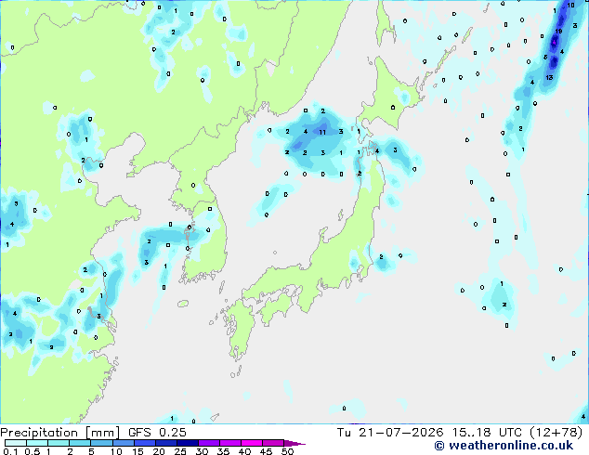Click the 15–20 mm legend color box
The image size is (589, 455).
coord(145,443)
